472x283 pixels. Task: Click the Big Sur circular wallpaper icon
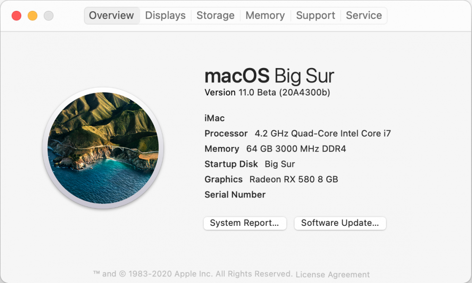click(x=103, y=148)
